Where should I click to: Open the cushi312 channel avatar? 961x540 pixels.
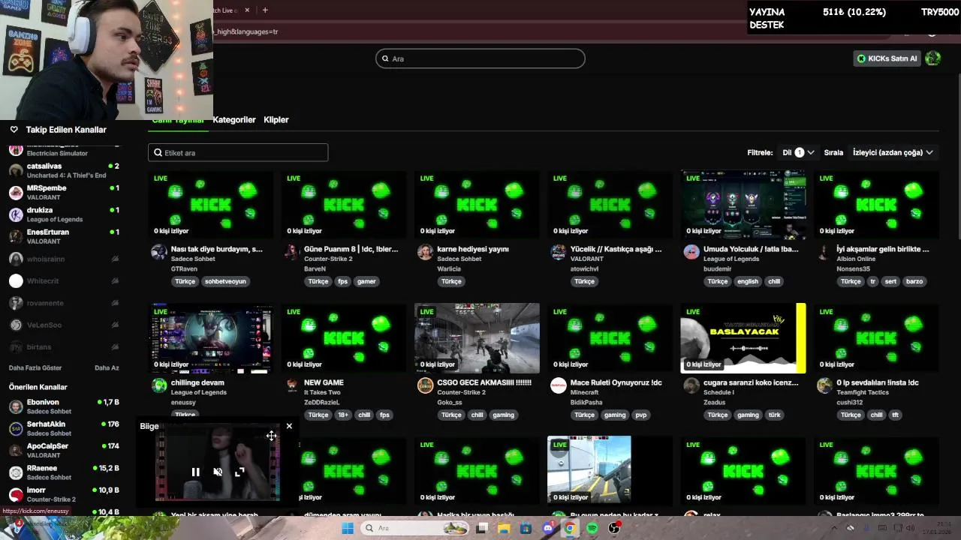(x=824, y=385)
